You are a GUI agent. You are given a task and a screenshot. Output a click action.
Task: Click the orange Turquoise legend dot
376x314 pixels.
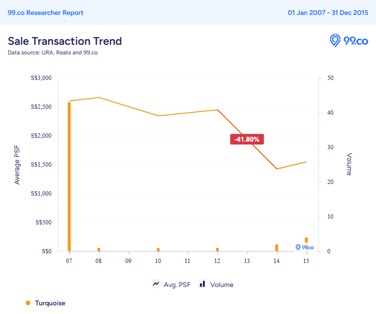tap(28, 303)
